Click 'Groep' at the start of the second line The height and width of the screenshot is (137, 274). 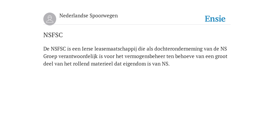click(x=50, y=56)
